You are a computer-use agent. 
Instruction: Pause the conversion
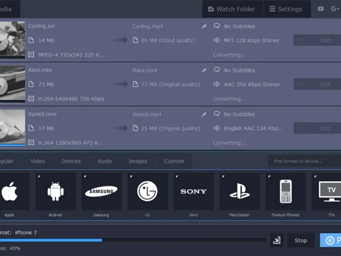click(330, 240)
